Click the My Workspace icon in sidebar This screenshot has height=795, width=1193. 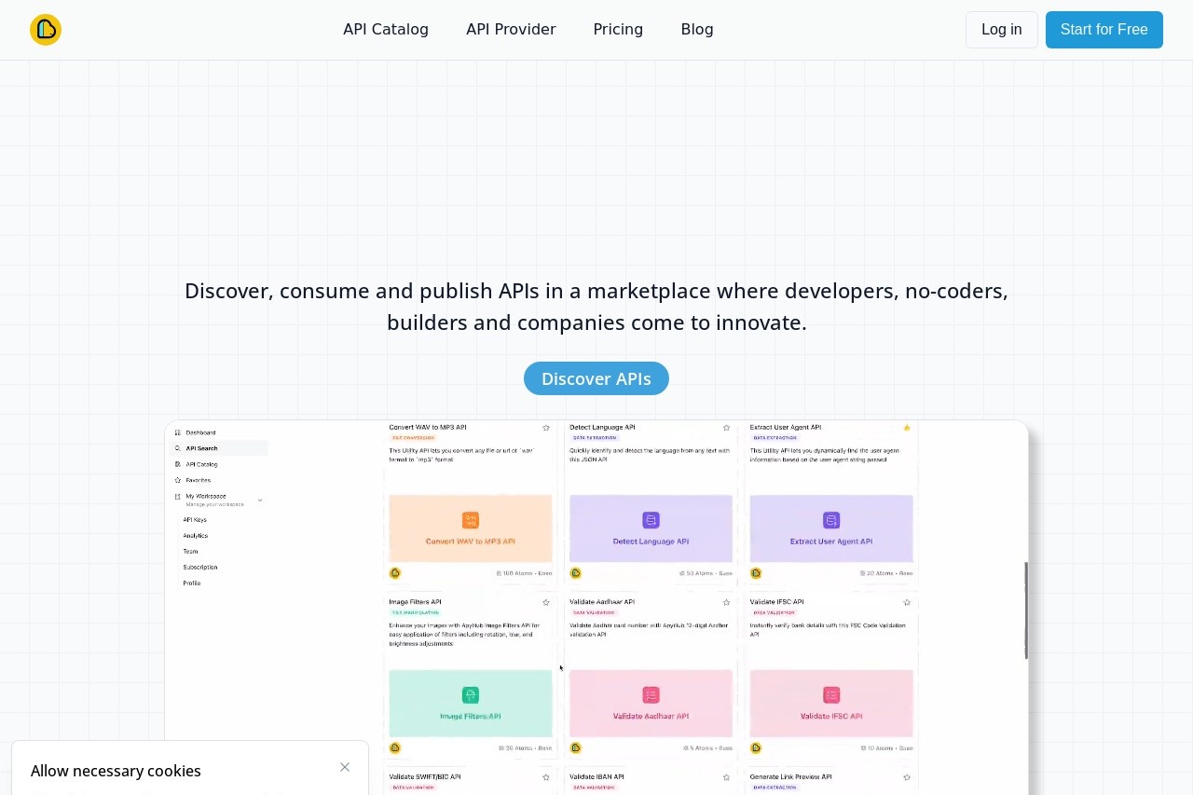click(x=178, y=497)
